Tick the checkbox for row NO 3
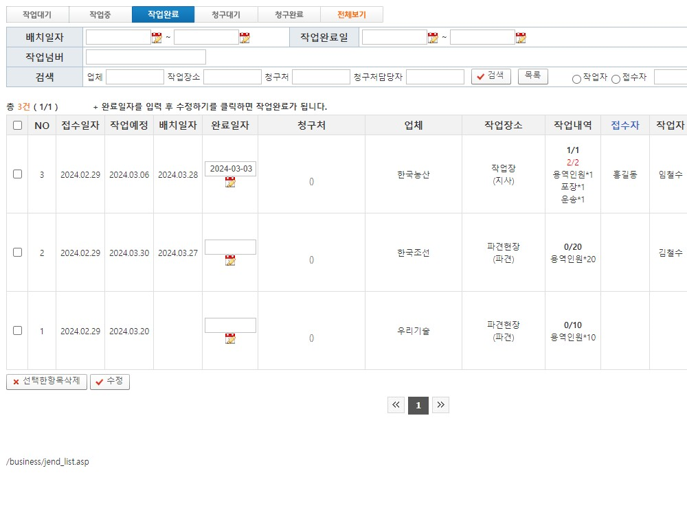This screenshot has height=523, width=687. (17, 174)
